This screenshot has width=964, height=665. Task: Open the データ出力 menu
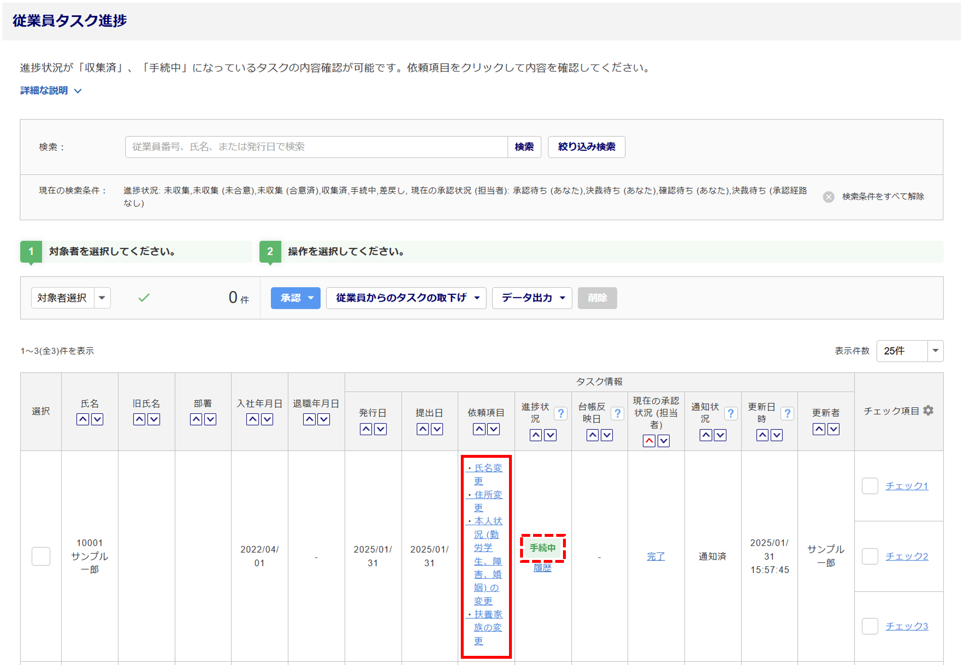click(532, 298)
